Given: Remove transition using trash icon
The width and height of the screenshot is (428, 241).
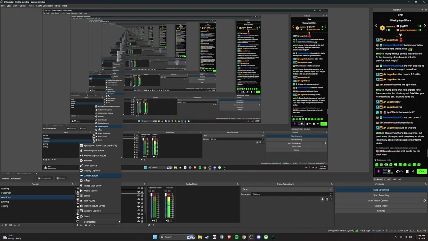Looking at the screenshot, I should (327, 199).
